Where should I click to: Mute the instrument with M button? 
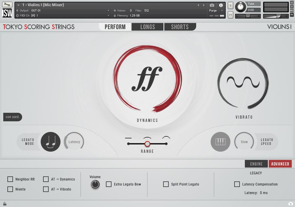[x=230, y=15]
